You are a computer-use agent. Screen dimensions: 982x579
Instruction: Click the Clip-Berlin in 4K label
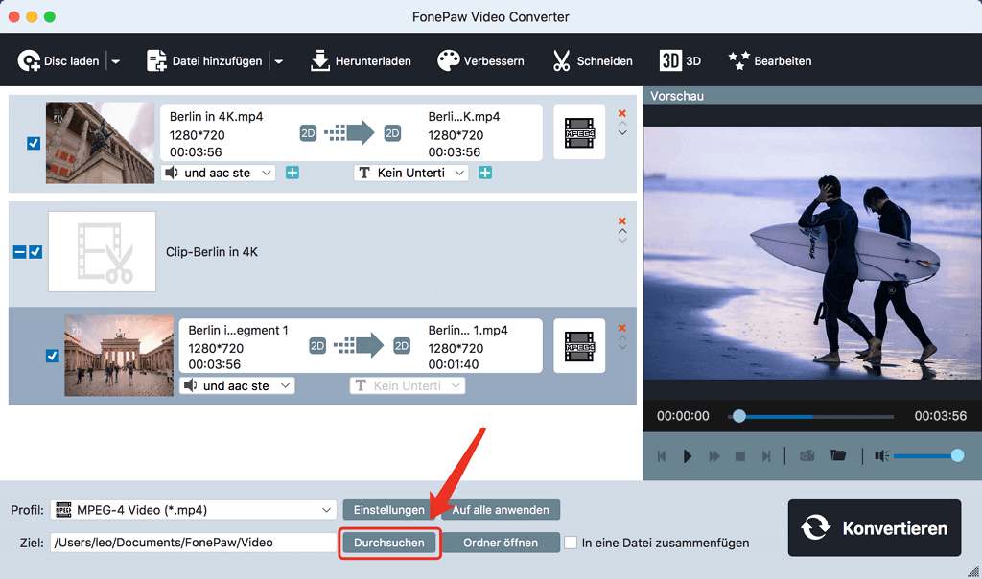pyautogui.click(x=212, y=251)
